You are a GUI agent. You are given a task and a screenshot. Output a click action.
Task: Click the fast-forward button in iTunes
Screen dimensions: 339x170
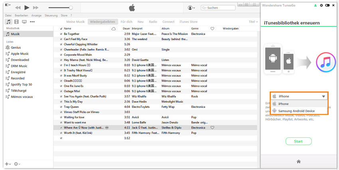tap(35, 8)
